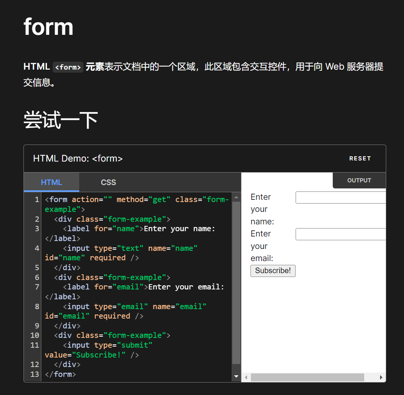Viewport: 404px width, 395px height.
Task: Click the "尝试一下" section heading
Action: tap(61, 120)
